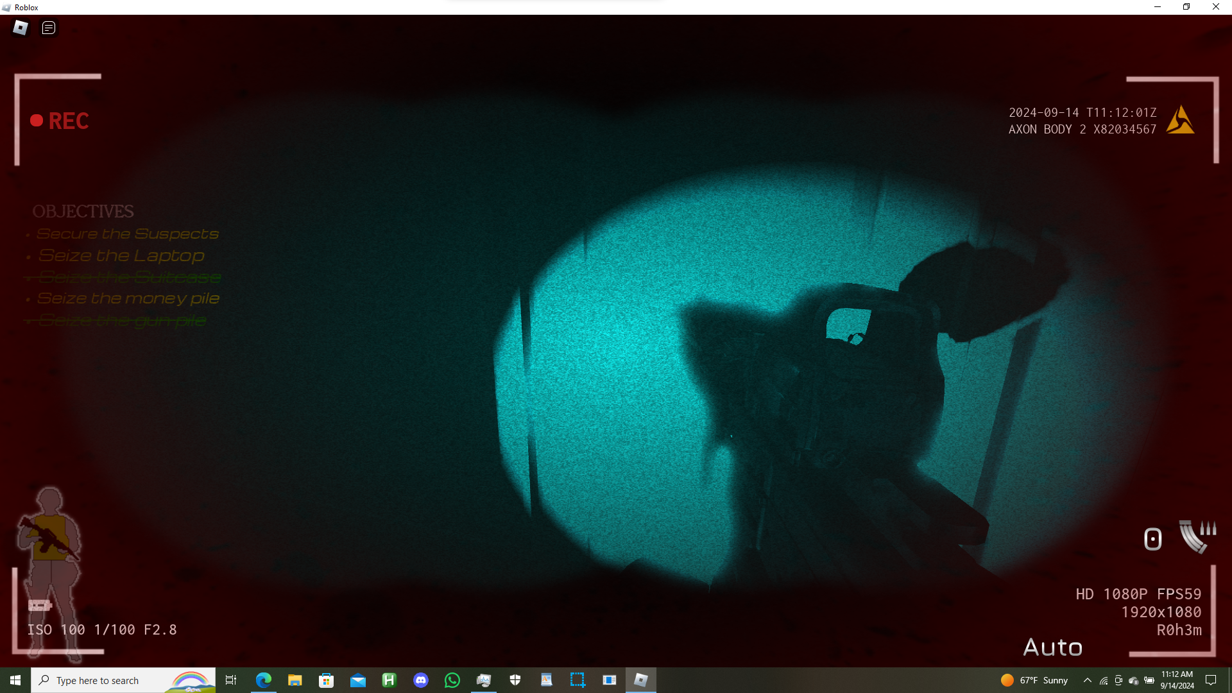
Task: Open Discord from the taskbar
Action: point(421,680)
